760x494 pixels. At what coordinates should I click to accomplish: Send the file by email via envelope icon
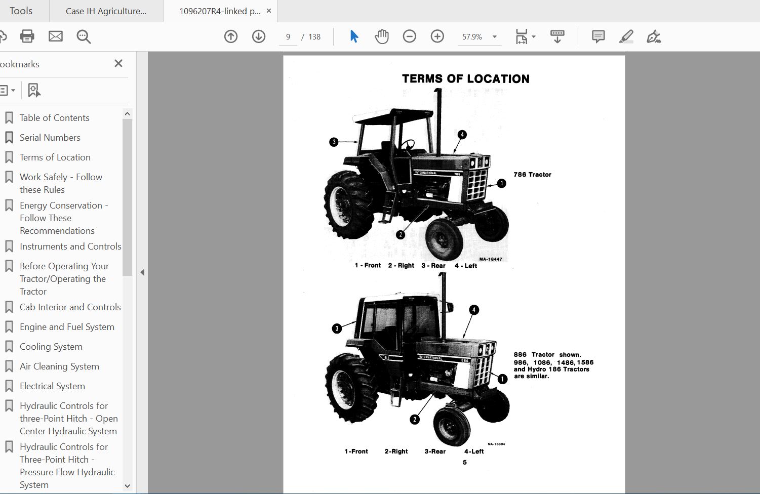tap(56, 36)
